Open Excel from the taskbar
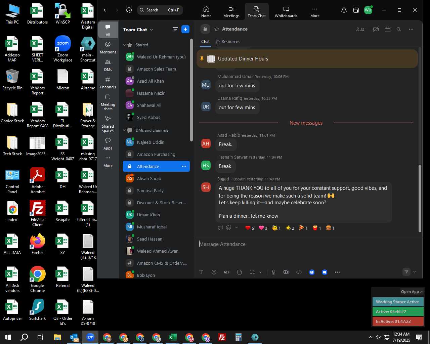430x344 pixels. click(173, 337)
